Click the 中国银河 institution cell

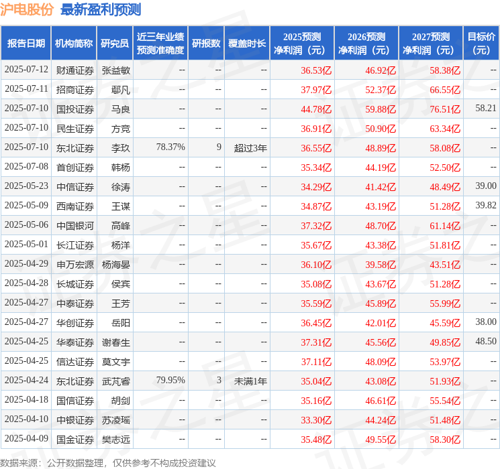click(75, 226)
